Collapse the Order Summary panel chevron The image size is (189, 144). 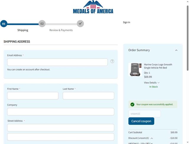[176, 50]
